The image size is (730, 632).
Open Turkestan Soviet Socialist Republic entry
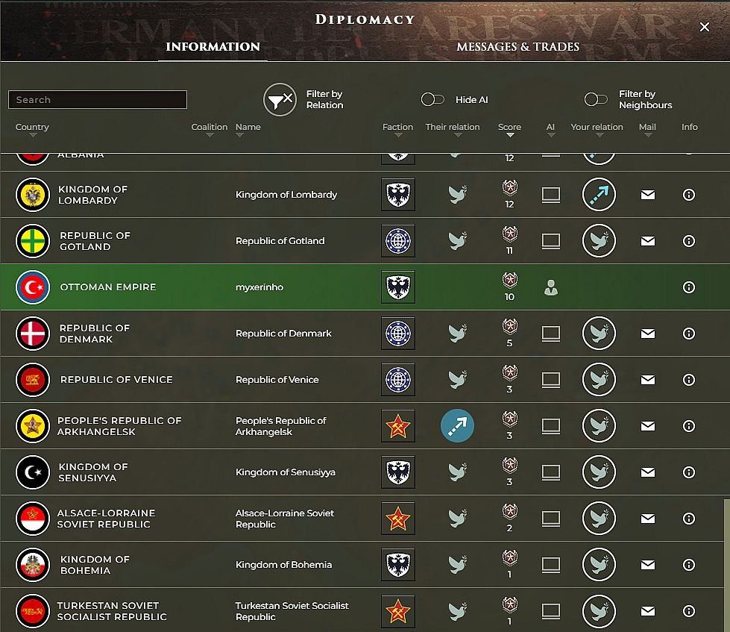point(108,611)
